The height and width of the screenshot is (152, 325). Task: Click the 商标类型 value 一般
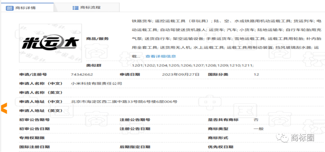click(258, 129)
